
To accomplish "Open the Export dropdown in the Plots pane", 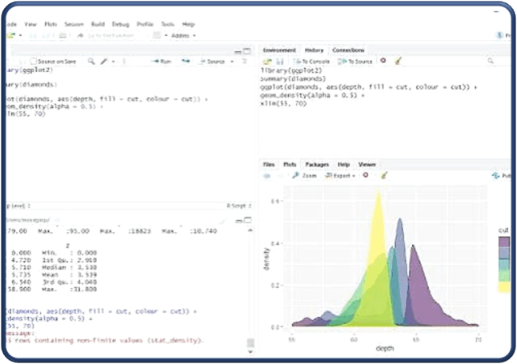I will [x=340, y=175].
